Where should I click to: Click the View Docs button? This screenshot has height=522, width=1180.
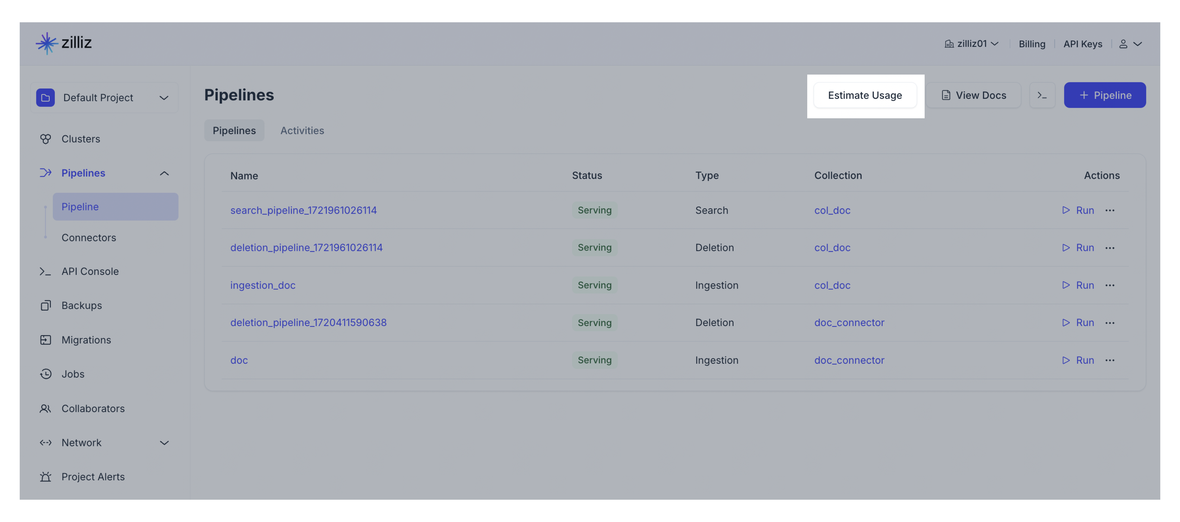pos(973,95)
